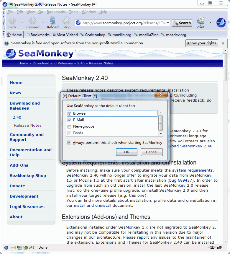Open the Bookmarks menu in menu bar
This screenshot has height=254, width=230.
[56, 12]
